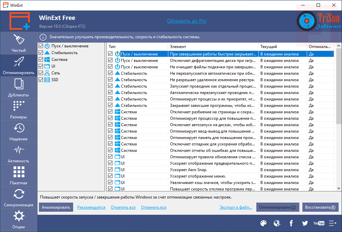Image resolution: width=342 pixels, height=232 pixels.
Task: Click the color palette theme icon
Action: click(263, 223)
